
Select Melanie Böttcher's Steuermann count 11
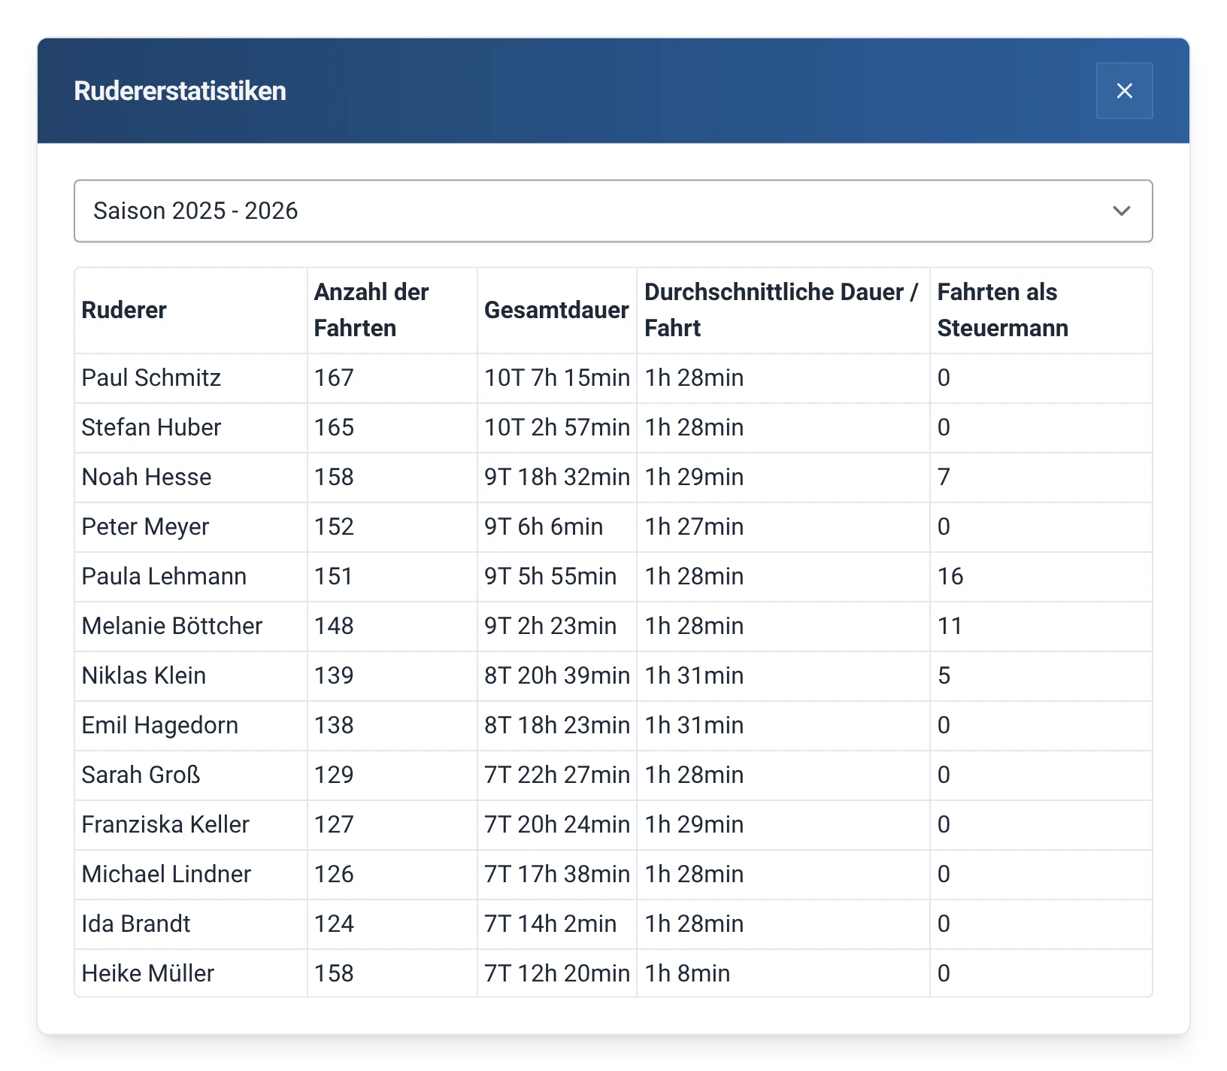click(950, 626)
